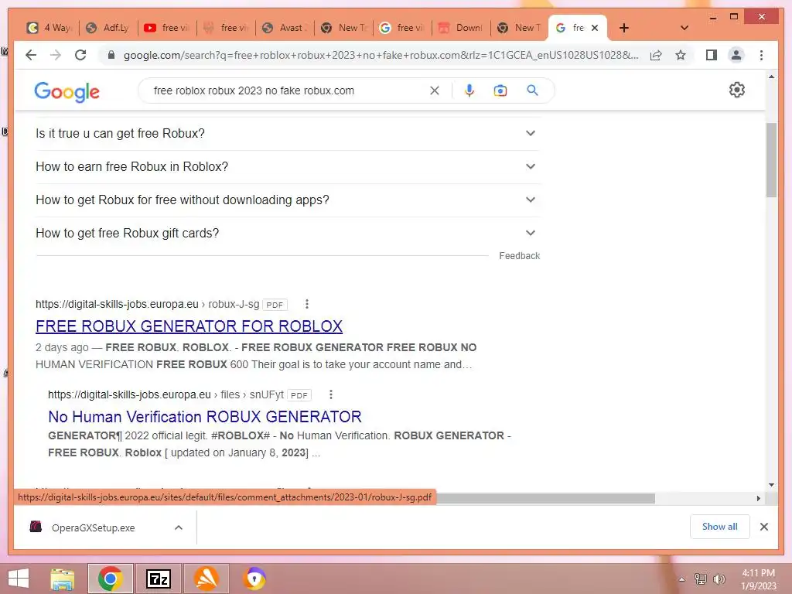This screenshot has height=594, width=792.
Task: Go back to previous page
Action: pos(31,55)
